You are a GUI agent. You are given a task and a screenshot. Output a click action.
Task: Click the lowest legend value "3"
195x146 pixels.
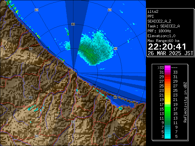[x=163, y=137]
